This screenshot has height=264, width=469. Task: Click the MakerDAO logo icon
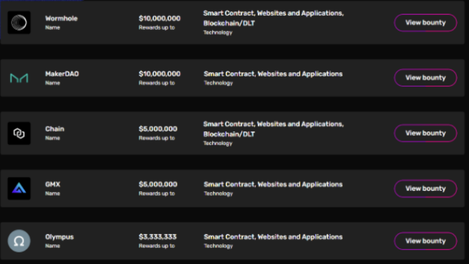point(19,78)
